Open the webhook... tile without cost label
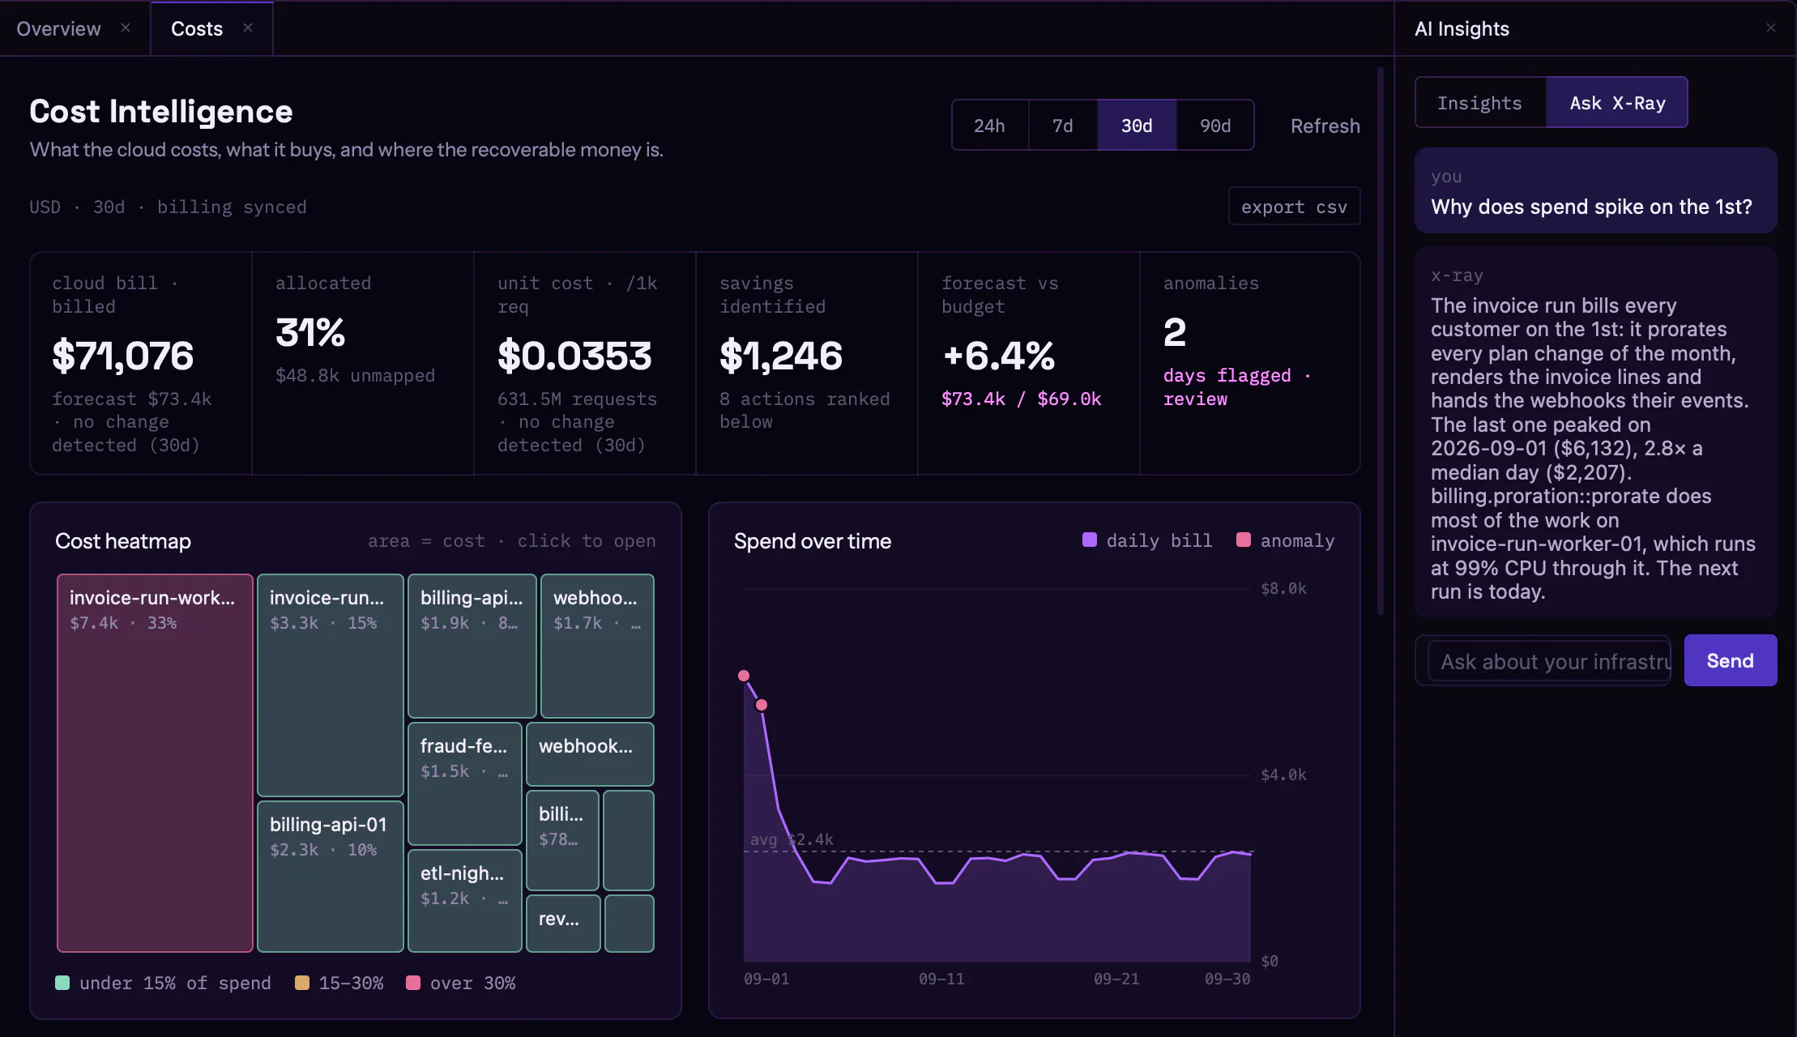 pyautogui.click(x=590, y=754)
